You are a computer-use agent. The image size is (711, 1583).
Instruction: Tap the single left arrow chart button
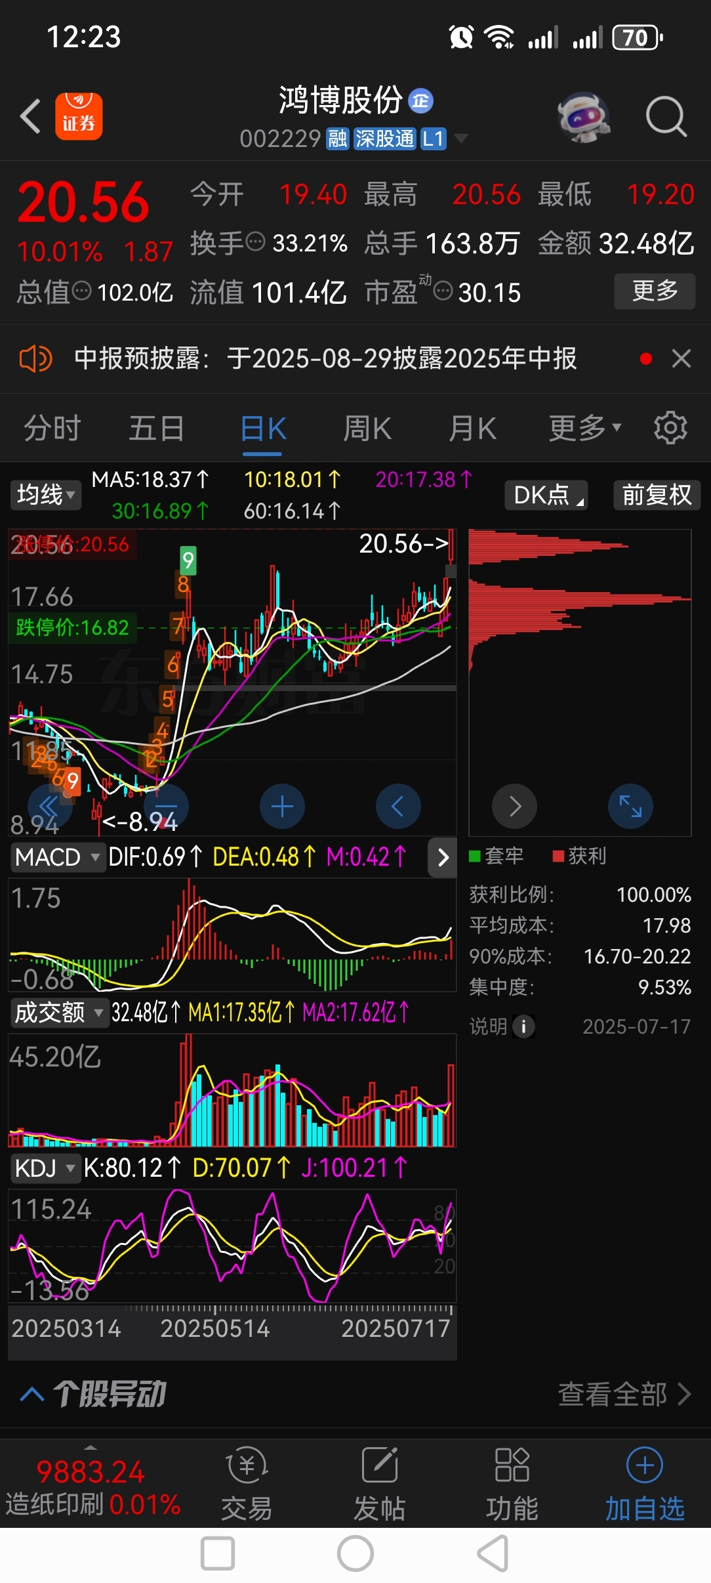click(x=398, y=806)
